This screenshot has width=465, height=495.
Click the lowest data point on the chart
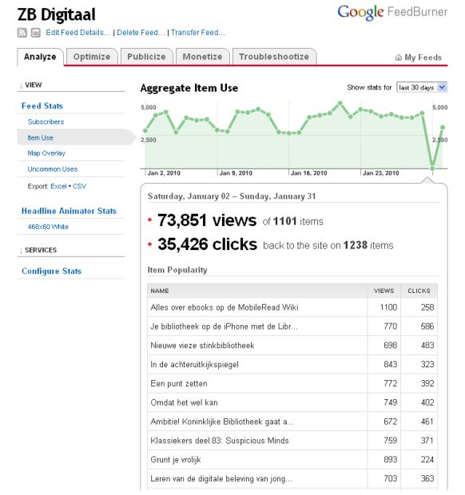point(432,168)
